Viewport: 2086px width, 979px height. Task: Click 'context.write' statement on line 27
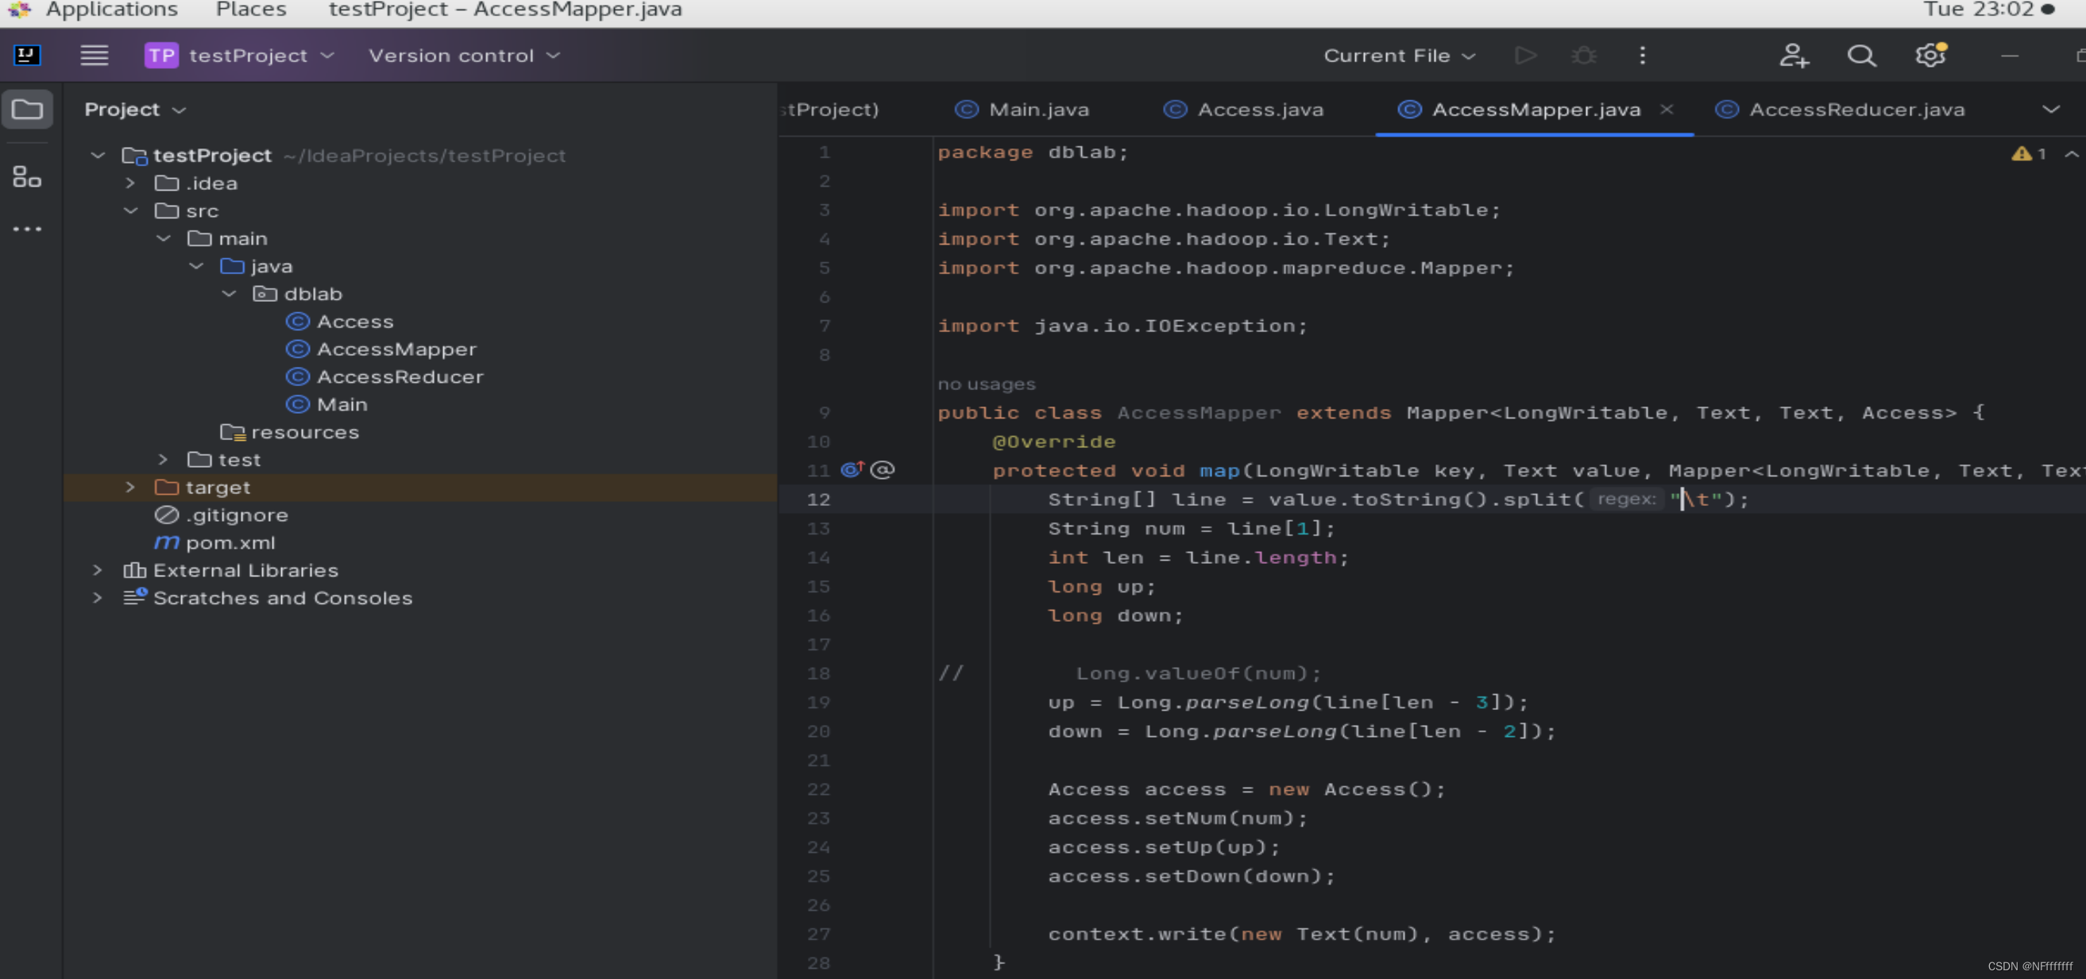pos(1301,934)
